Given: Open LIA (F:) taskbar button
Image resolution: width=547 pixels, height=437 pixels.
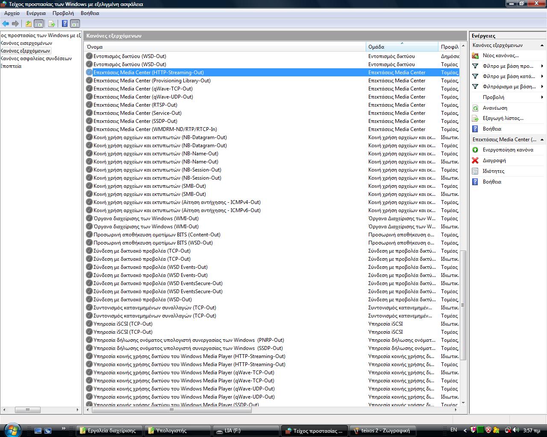Looking at the screenshot, I should tap(246, 431).
